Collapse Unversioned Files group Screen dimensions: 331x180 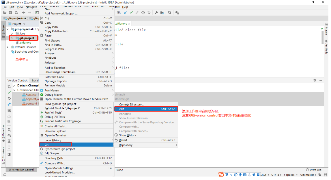coord(14,90)
